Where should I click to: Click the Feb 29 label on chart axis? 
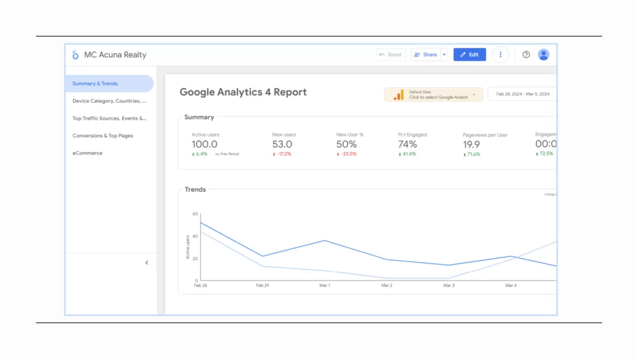[x=262, y=285]
